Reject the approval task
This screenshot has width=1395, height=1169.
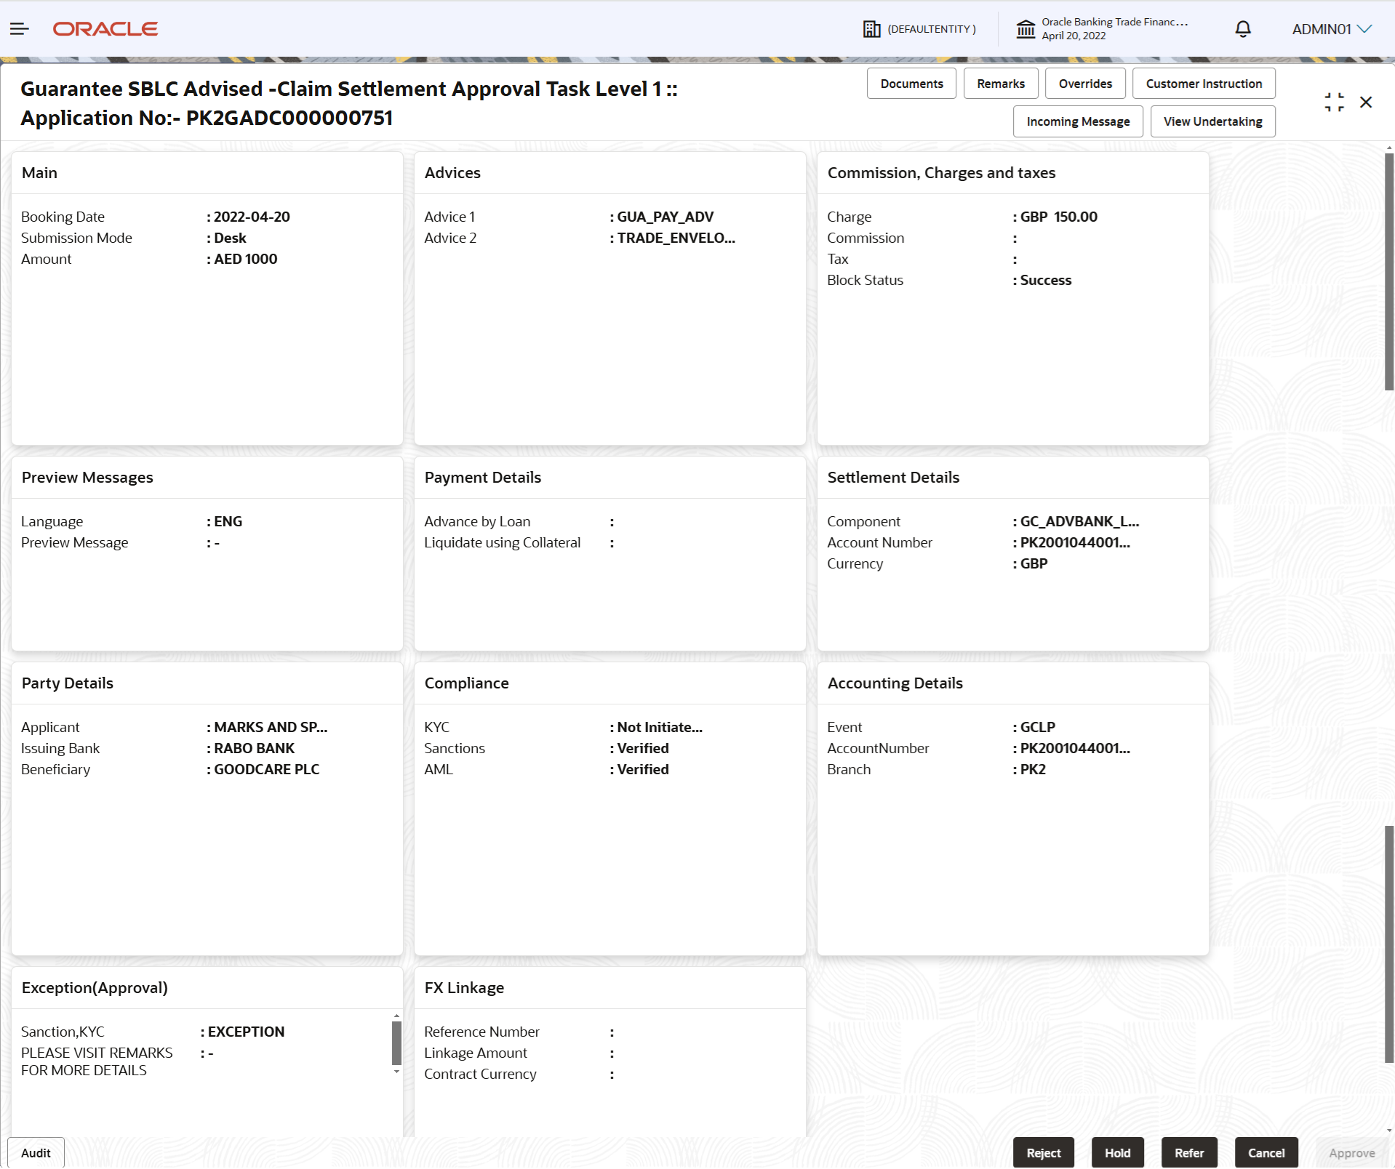pos(1043,1153)
